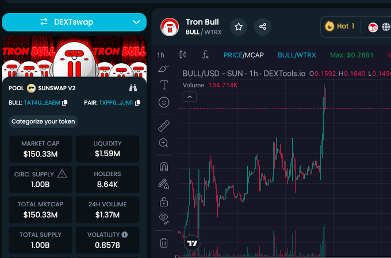Open the fx indicators menu
Screen dimensions: 391x258
[x=205, y=55]
